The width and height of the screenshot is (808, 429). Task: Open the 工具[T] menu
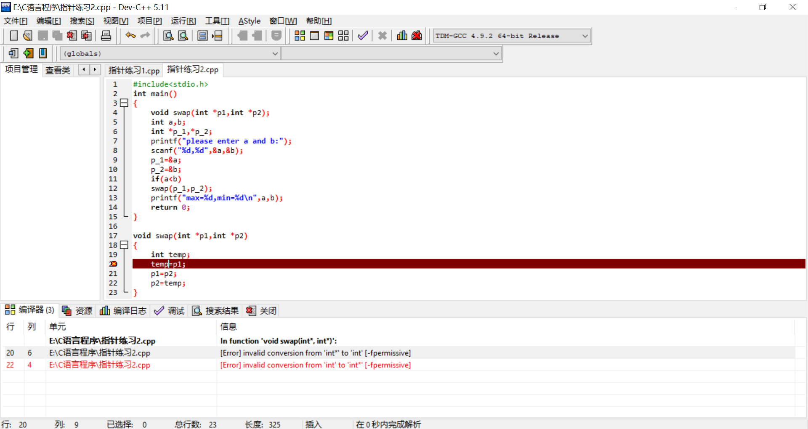point(217,21)
